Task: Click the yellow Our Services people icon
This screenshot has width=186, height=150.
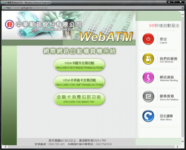Action: pyautogui.click(x=148, y=59)
